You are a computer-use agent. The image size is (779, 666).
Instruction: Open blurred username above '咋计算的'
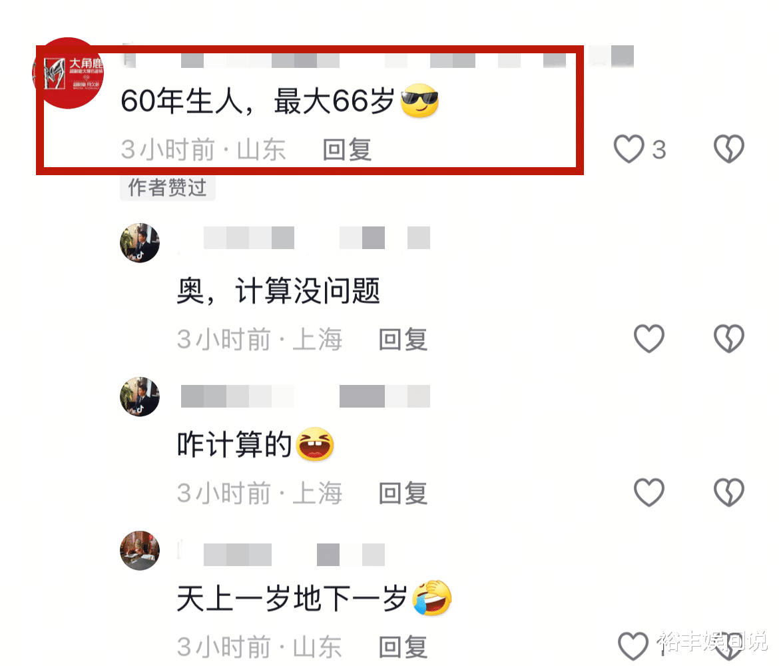click(x=304, y=396)
